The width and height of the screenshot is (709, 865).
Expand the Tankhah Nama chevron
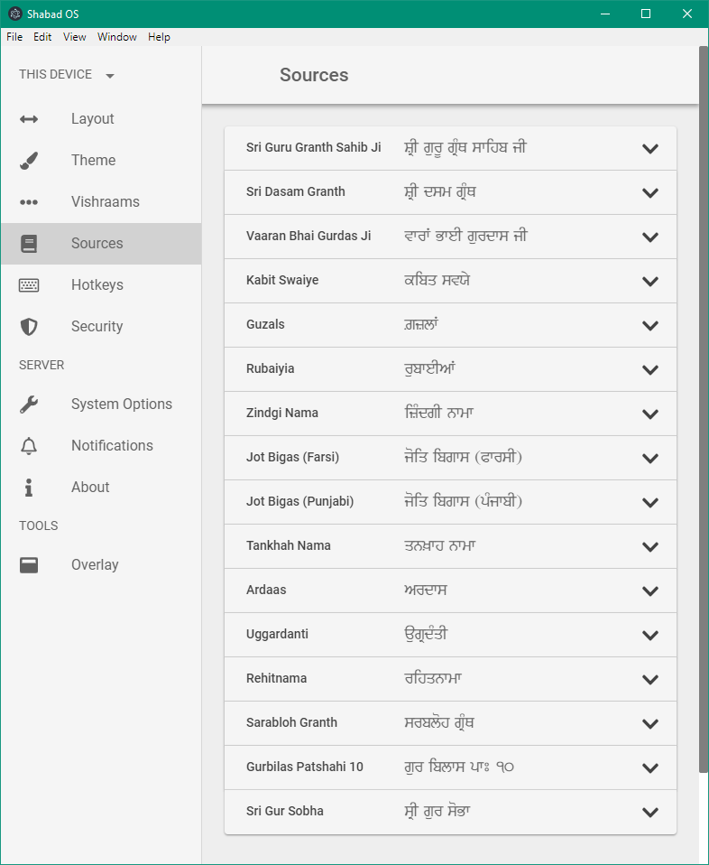click(650, 546)
